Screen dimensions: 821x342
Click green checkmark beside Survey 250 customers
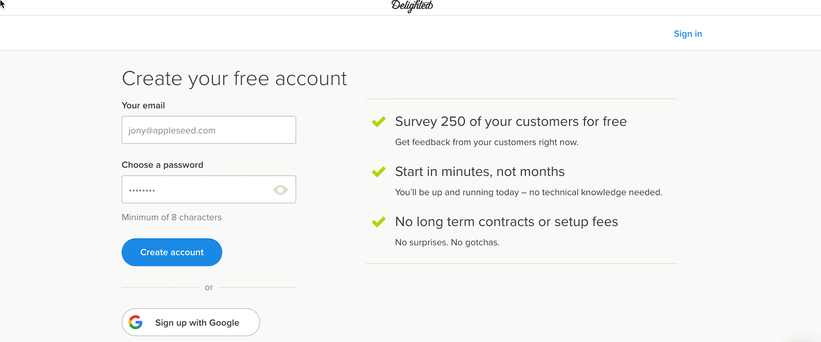pos(379,122)
